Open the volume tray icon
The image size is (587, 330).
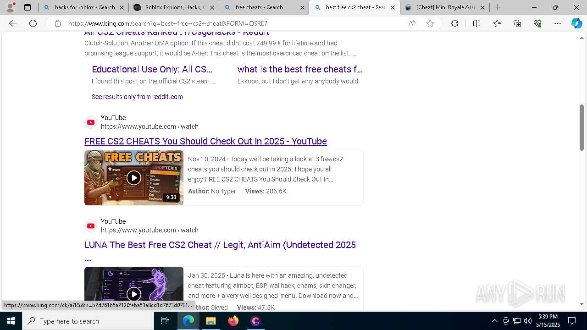[x=528, y=321]
